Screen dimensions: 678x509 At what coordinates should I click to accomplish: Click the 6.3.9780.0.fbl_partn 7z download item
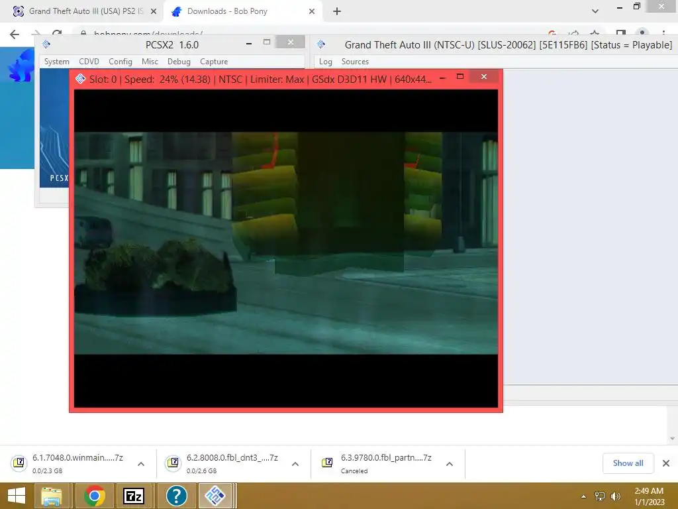386,463
